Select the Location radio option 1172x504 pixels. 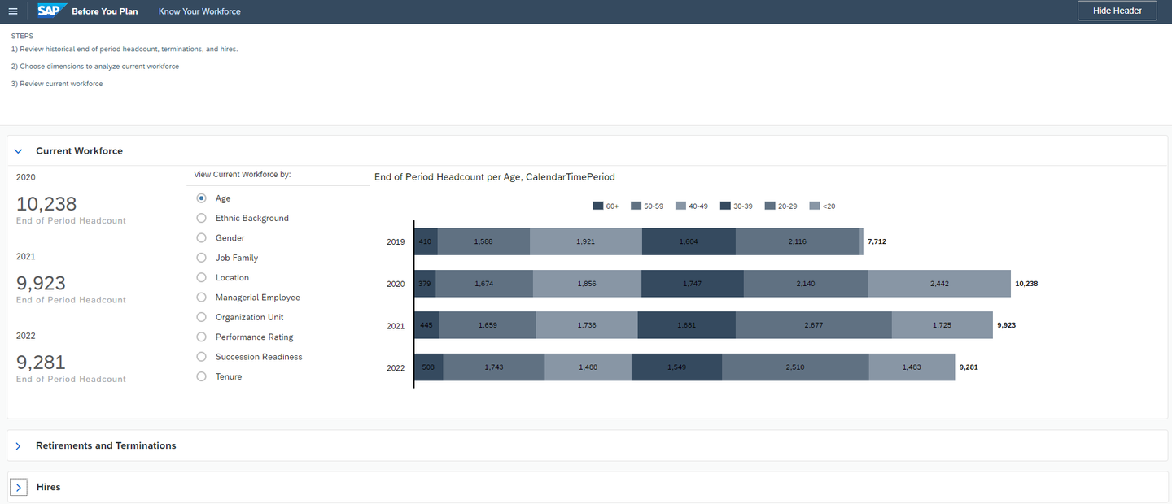click(201, 278)
